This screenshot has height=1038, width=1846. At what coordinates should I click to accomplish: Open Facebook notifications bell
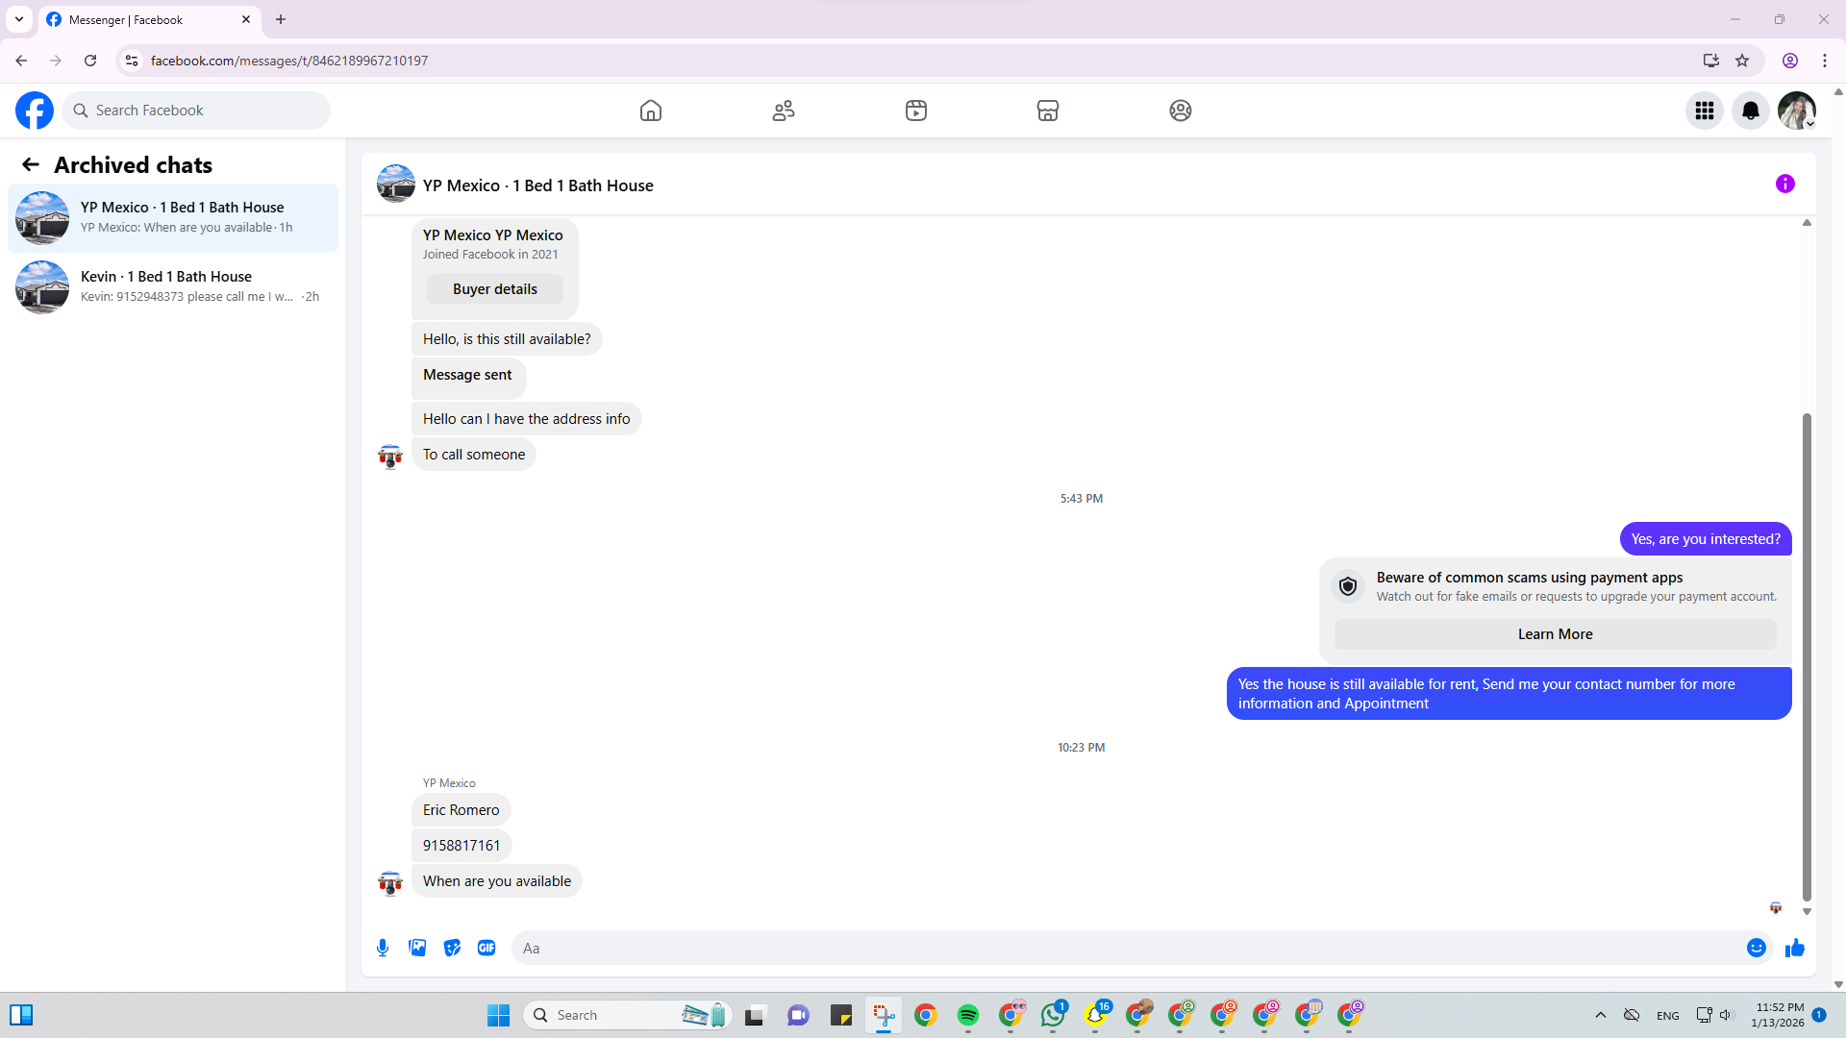[x=1750, y=111]
